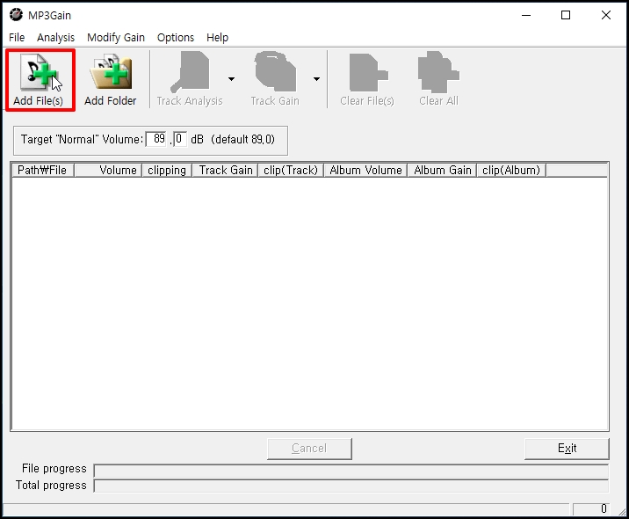Image resolution: width=629 pixels, height=519 pixels.
Task: Open the Help menu
Action: (217, 37)
